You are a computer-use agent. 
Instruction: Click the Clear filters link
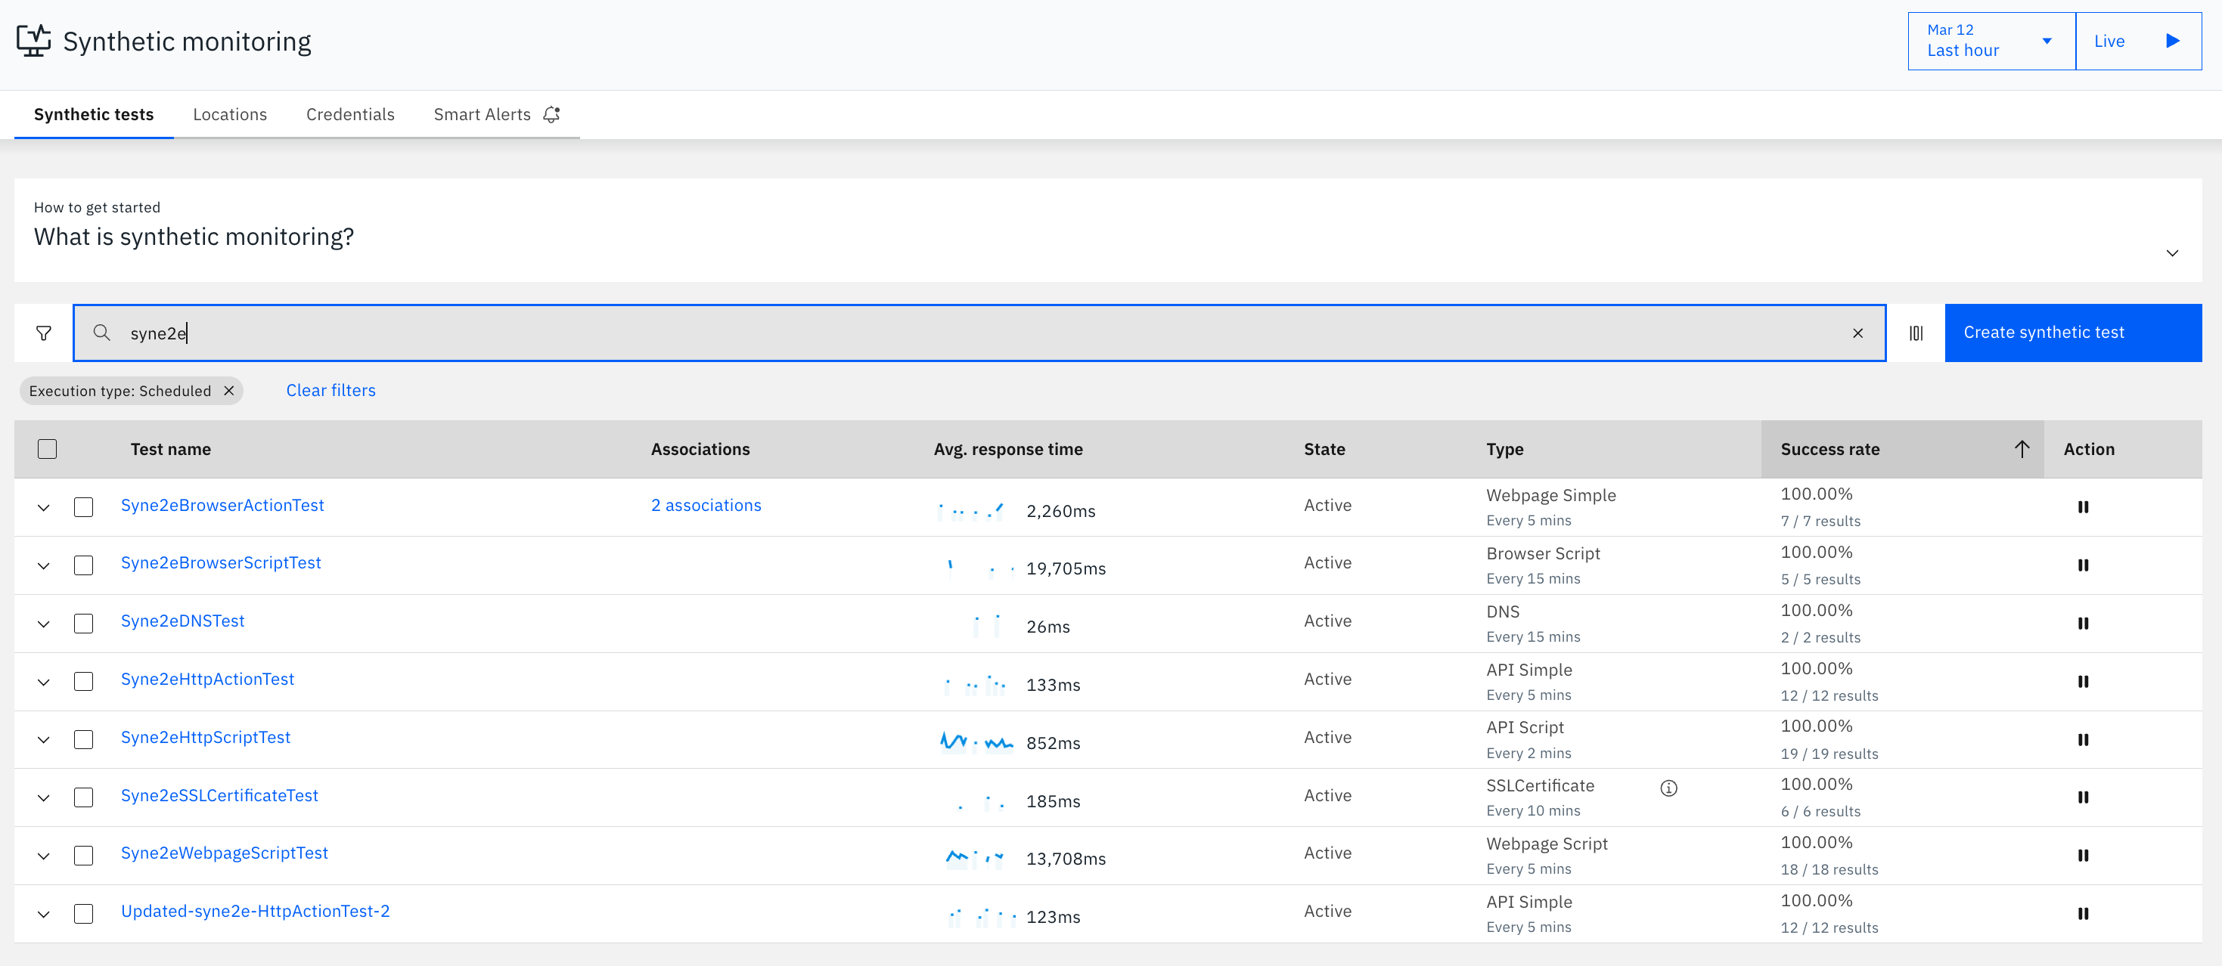331,390
